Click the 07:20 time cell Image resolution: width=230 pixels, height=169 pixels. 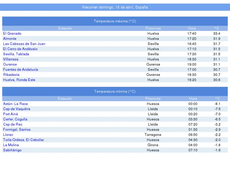[x=193, y=124]
